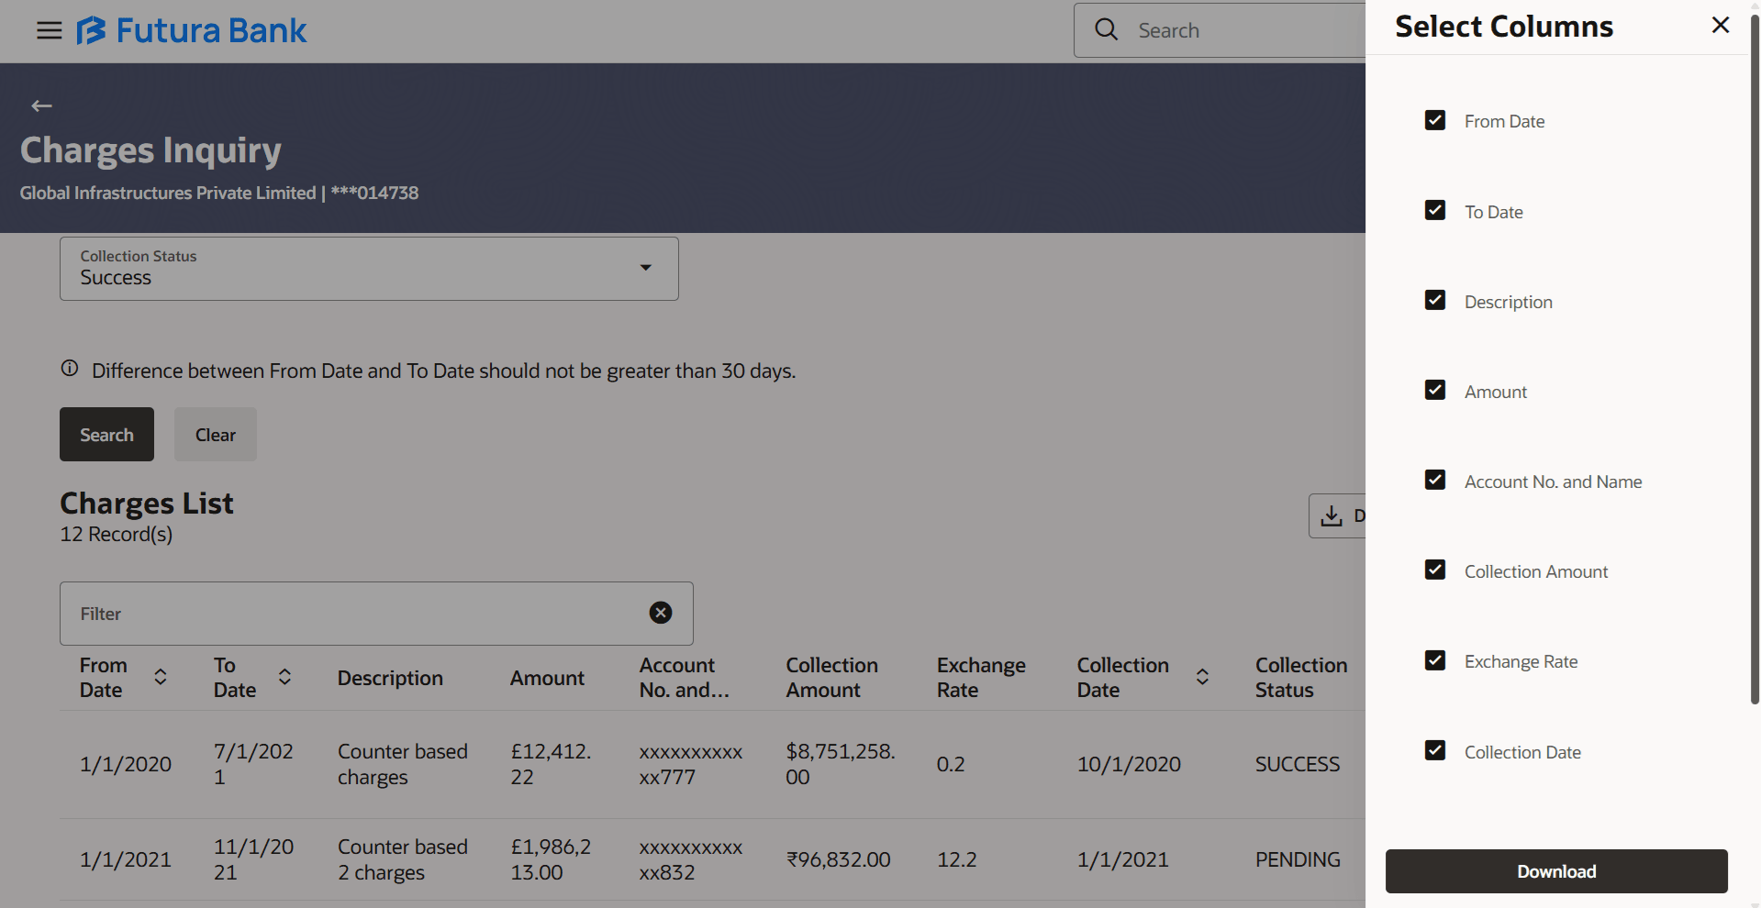Click the To Date cell 11/1/2021
This screenshot has width=1761, height=908.
click(x=253, y=859)
